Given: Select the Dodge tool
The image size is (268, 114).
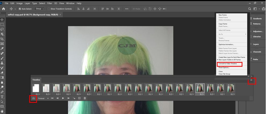Looking at the screenshot, I should pyautogui.click(x=2, y=87).
